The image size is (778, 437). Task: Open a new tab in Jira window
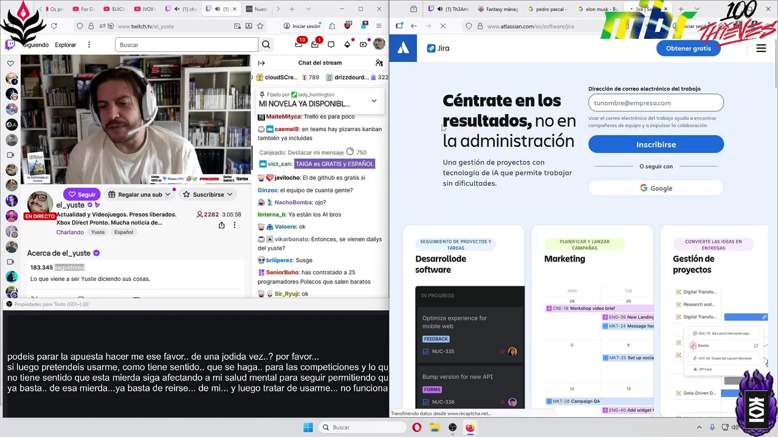tap(681, 9)
